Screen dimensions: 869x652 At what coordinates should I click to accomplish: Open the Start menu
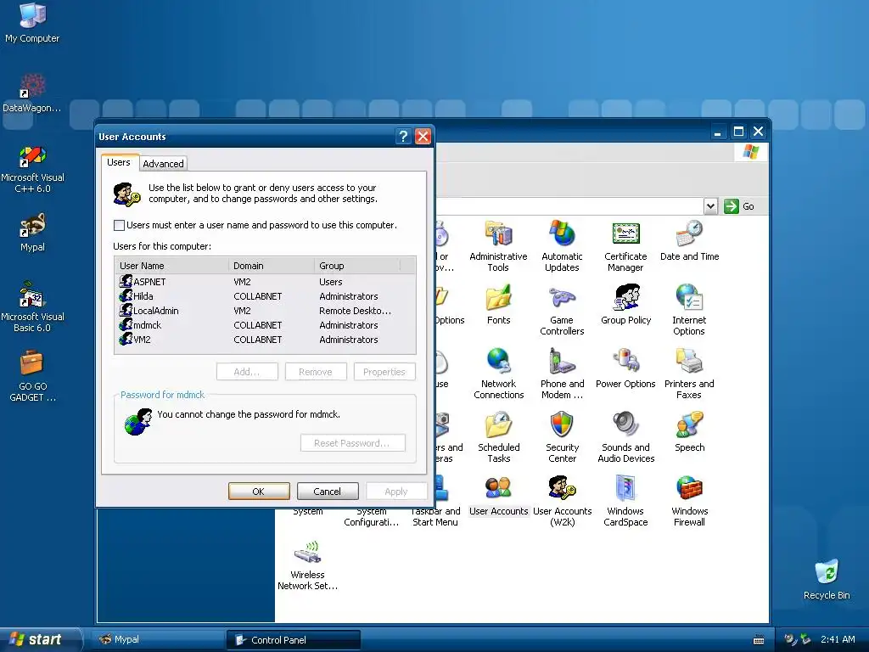coord(40,639)
